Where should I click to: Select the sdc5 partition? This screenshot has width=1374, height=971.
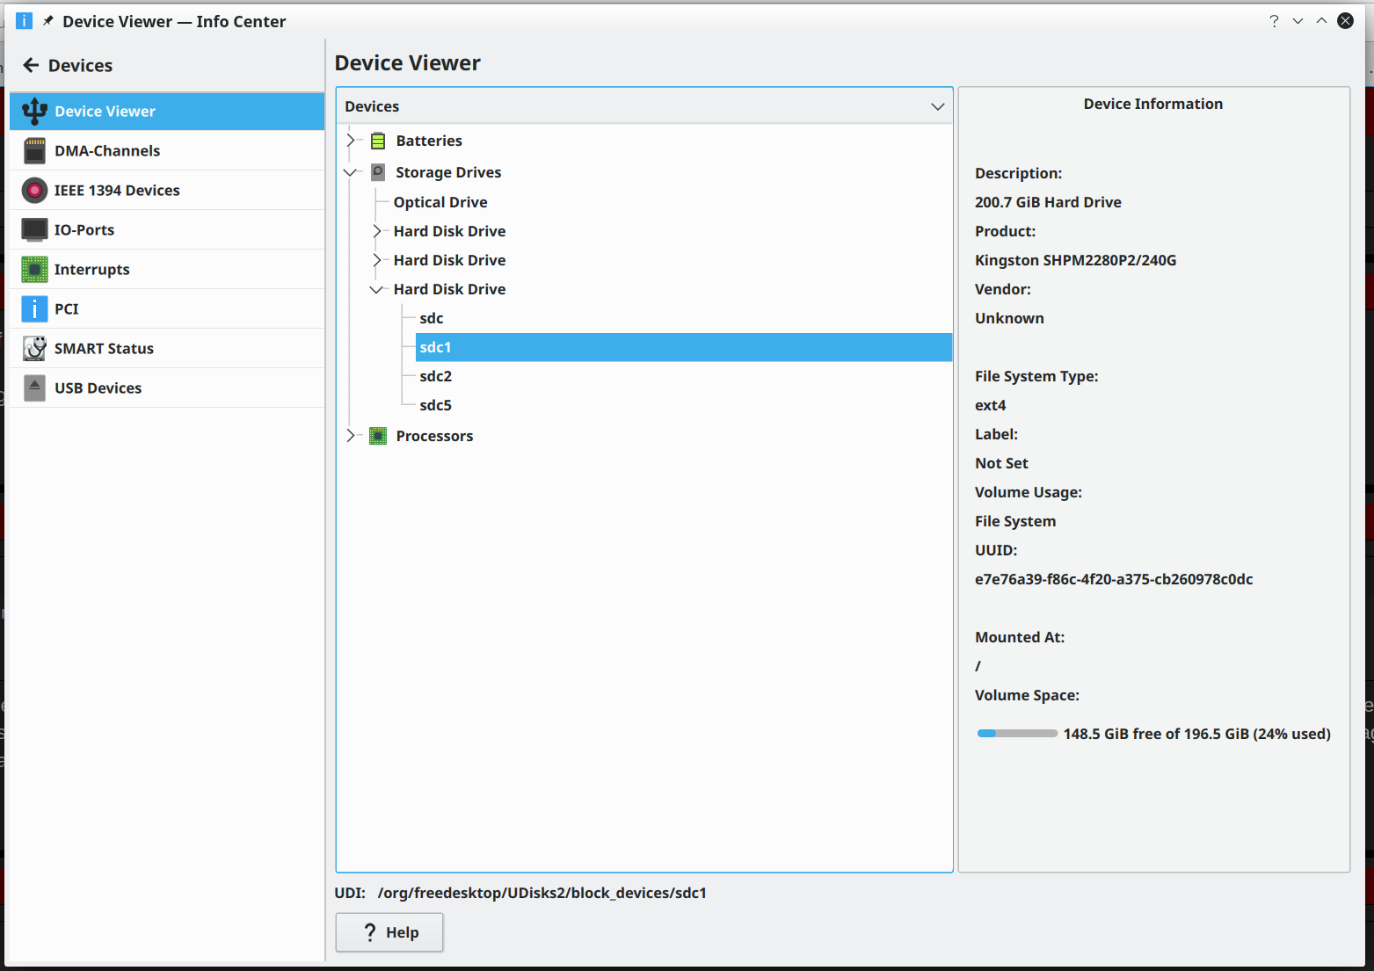click(x=435, y=405)
